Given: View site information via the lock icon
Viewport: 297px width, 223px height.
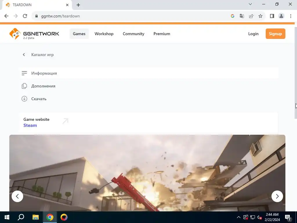Looking at the screenshot, I should (37, 16).
